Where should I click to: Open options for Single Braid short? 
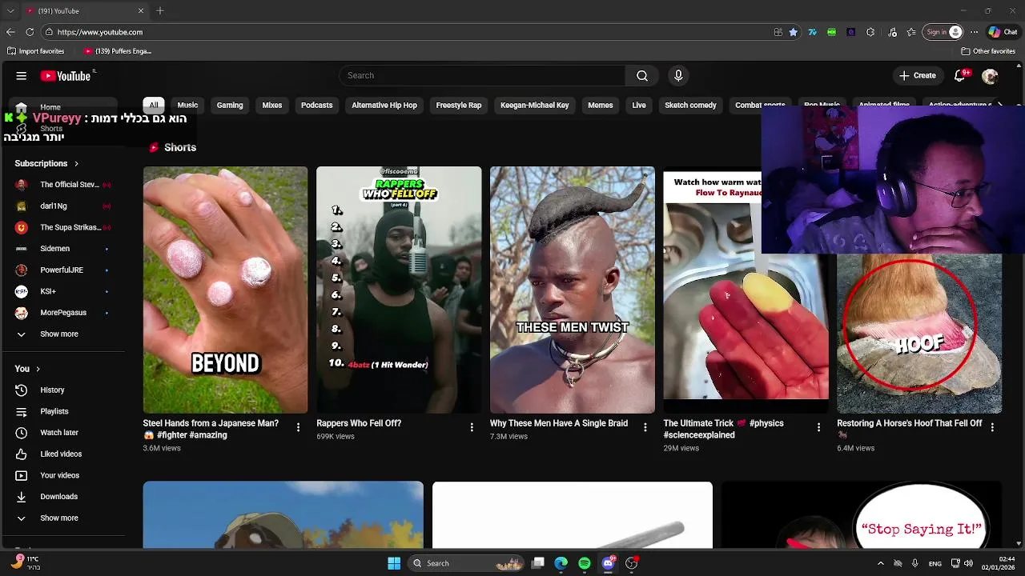click(645, 428)
